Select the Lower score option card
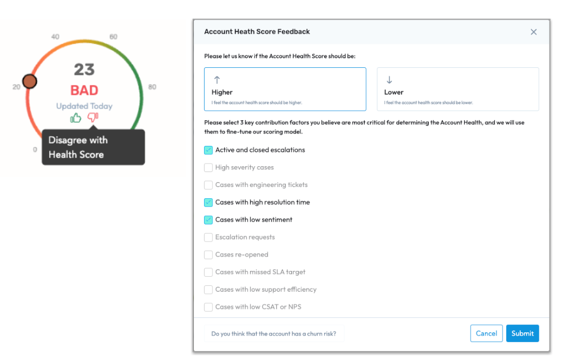This screenshot has height=358, width=564. click(x=458, y=89)
